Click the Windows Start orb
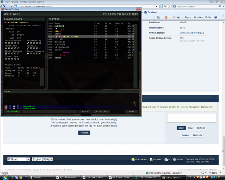The width and height of the screenshot is (225, 180). [x=5, y=177]
